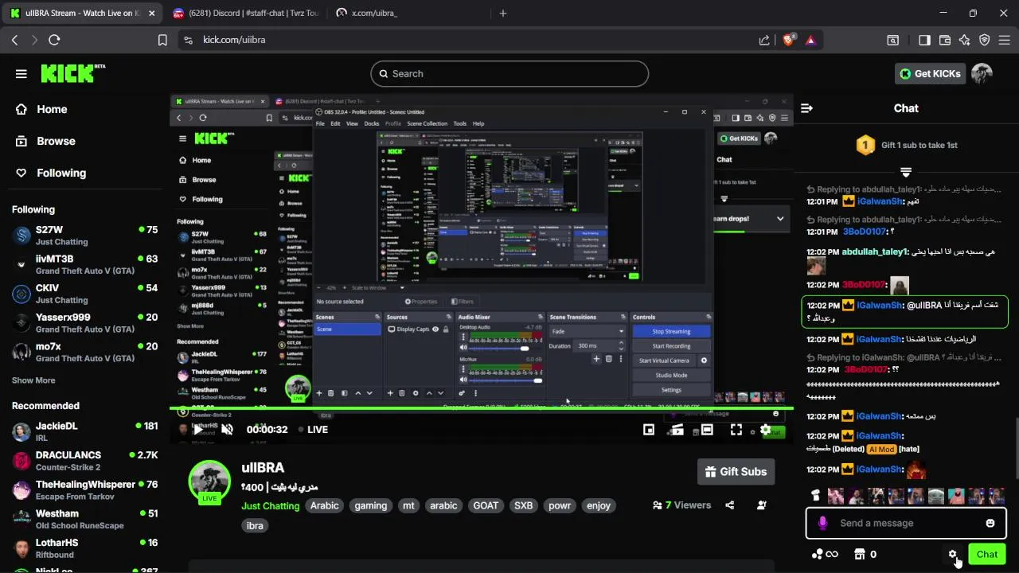
Task: Open the user profile avatar menu
Action: [x=982, y=74]
